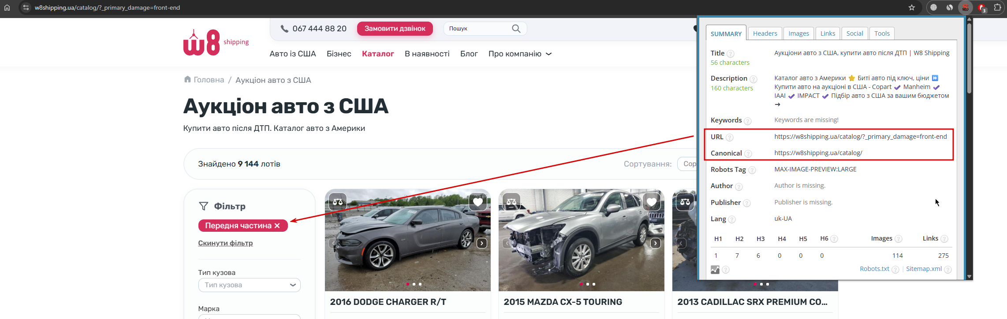Screen dimensions: 1007x319
Task: Open the Extensions puzzle icon
Action: 997,7
